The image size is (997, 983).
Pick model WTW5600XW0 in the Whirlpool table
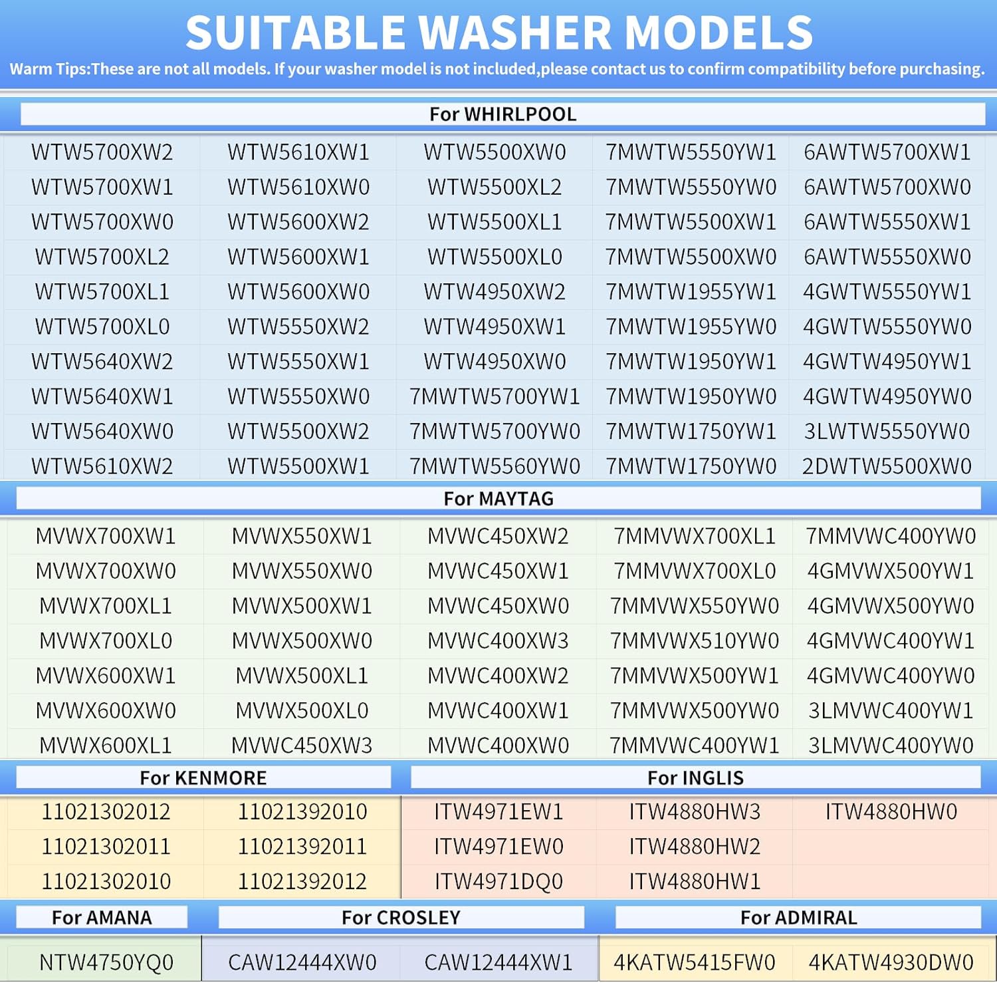point(298,292)
